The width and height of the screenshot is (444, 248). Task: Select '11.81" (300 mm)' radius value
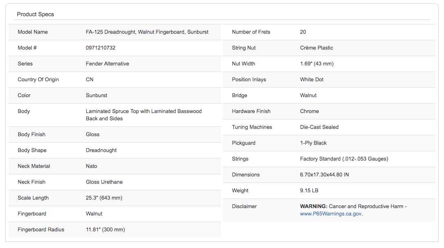click(x=106, y=229)
